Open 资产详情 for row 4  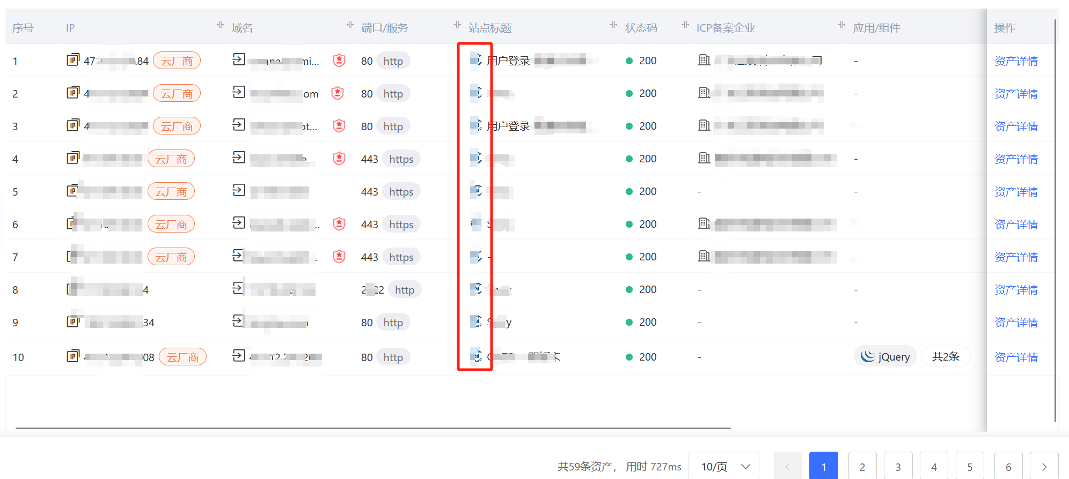(x=1016, y=159)
